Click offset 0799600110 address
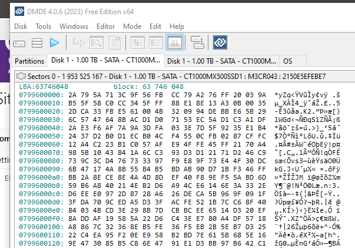 click(41, 235)
